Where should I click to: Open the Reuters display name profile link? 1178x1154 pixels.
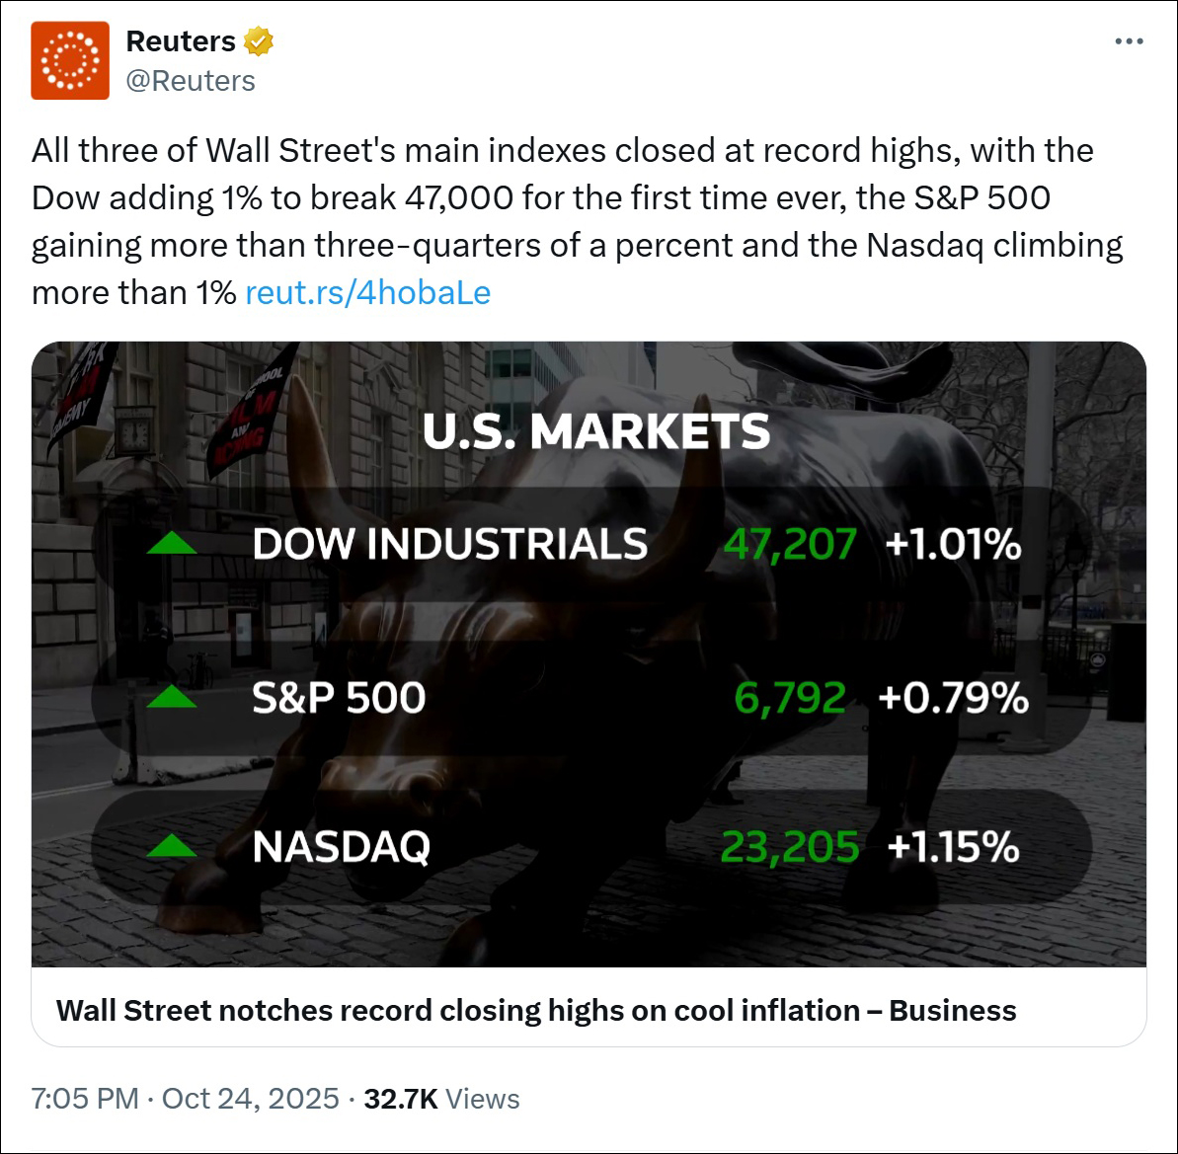click(181, 41)
